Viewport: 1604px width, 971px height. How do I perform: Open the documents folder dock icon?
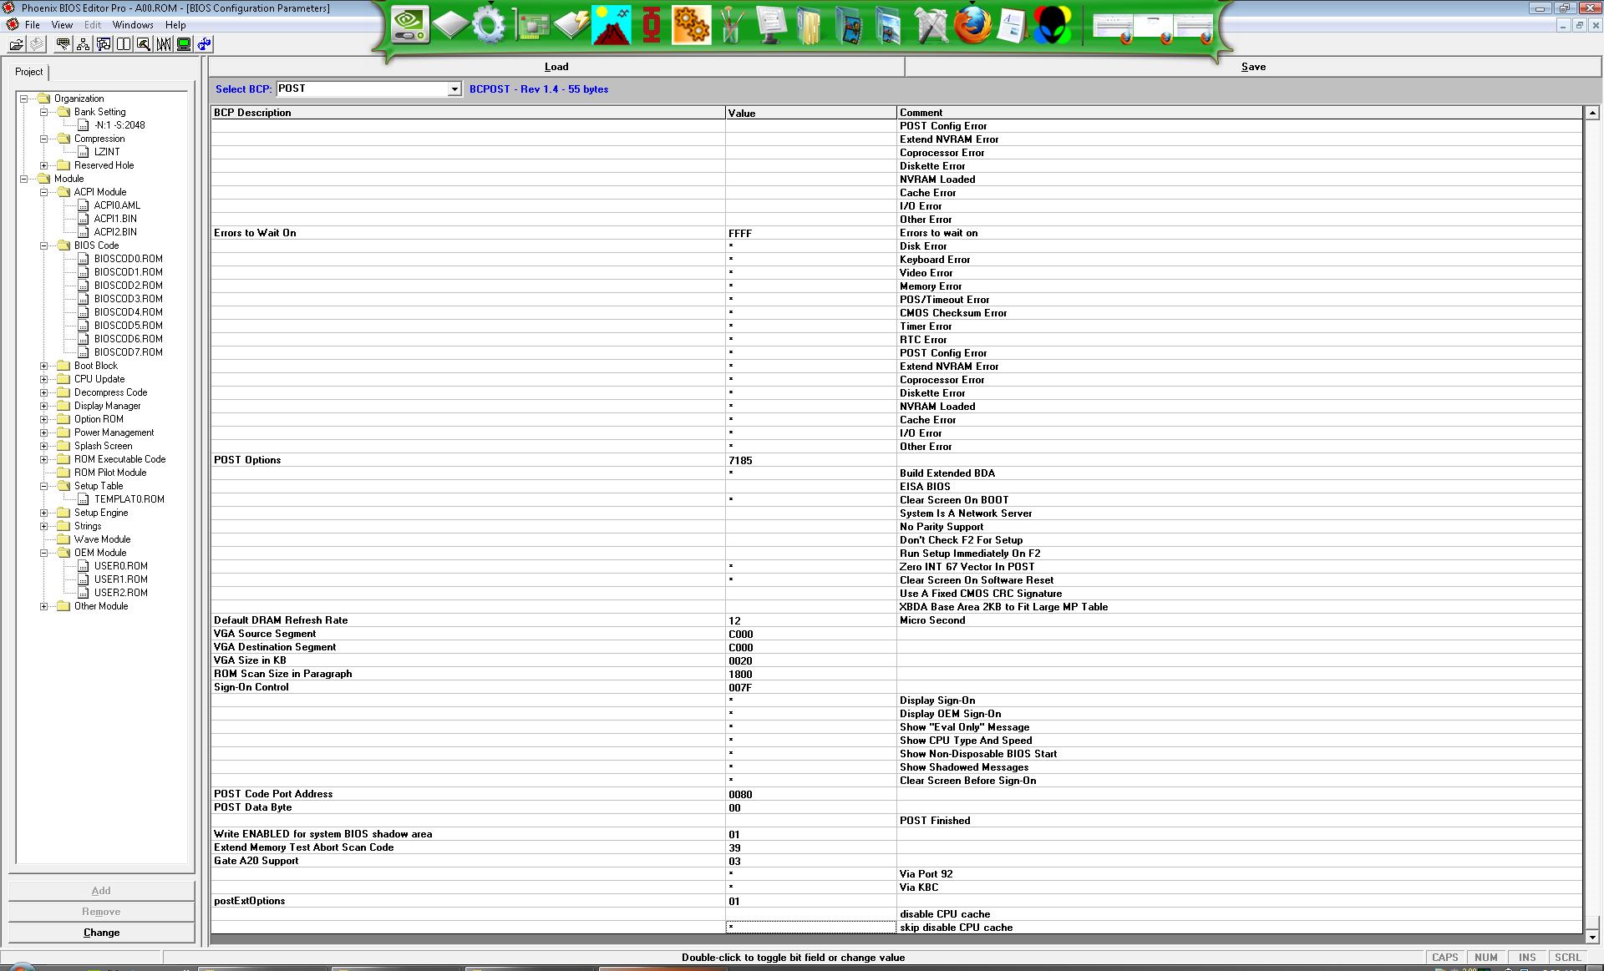(810, 25)
